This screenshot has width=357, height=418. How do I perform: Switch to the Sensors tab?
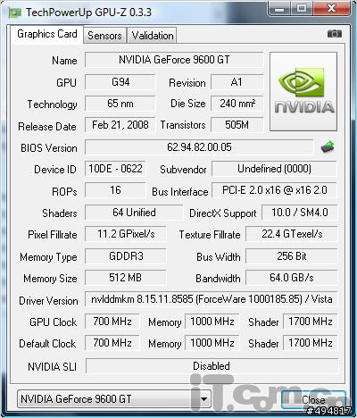pyautogui.click(x=104, y=36)
